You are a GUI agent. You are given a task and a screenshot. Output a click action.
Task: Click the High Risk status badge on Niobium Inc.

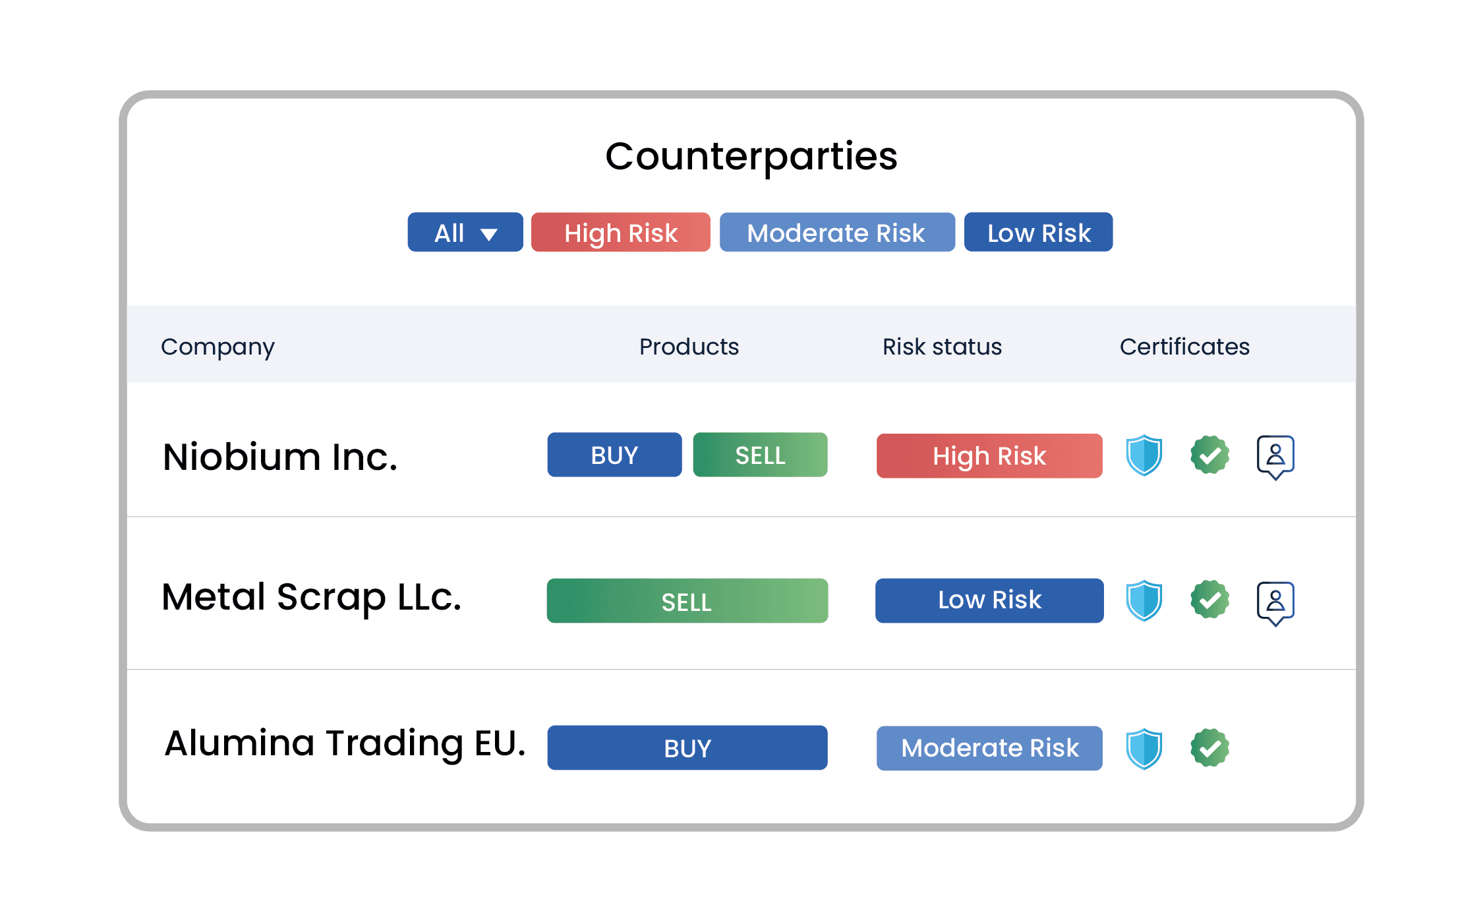coord(989,456)
